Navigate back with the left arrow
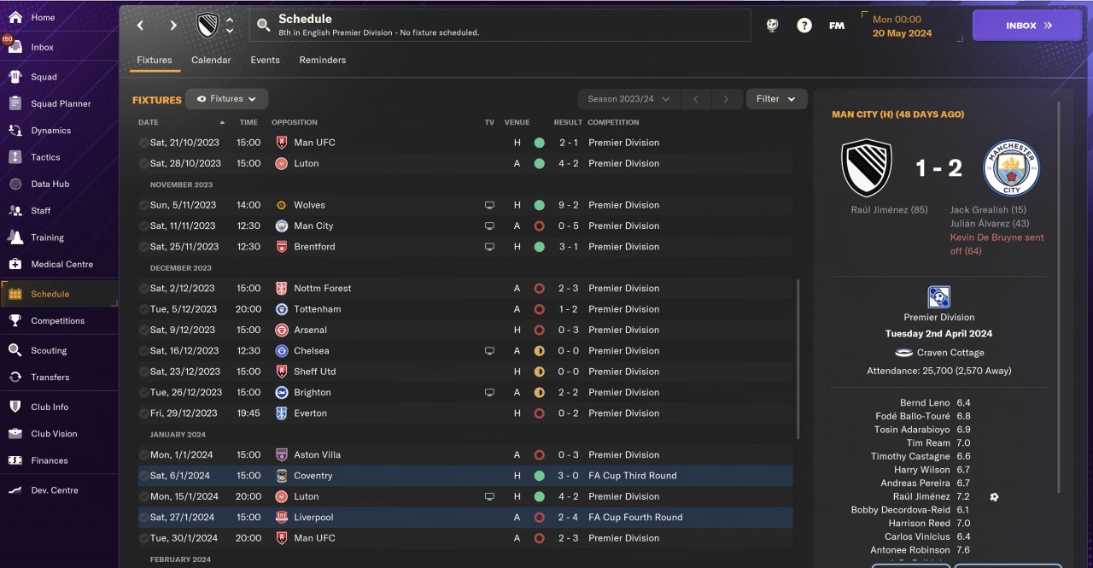The height and width of the screenshot is (568, 1093). point(141,26)
